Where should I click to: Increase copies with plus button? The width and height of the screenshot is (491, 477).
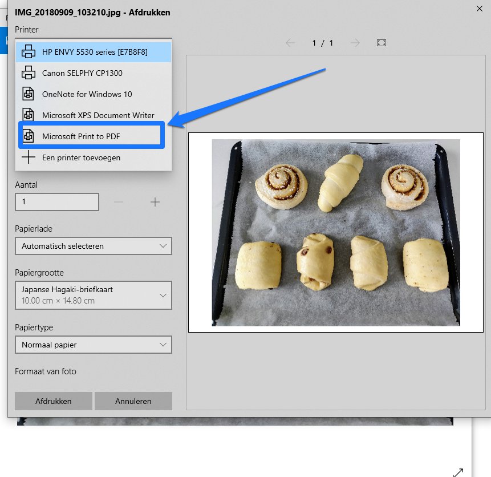[155, 202]
